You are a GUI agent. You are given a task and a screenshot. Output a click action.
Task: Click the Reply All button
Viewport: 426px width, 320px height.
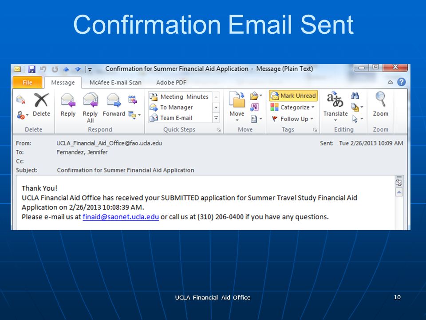coord(90,108)
